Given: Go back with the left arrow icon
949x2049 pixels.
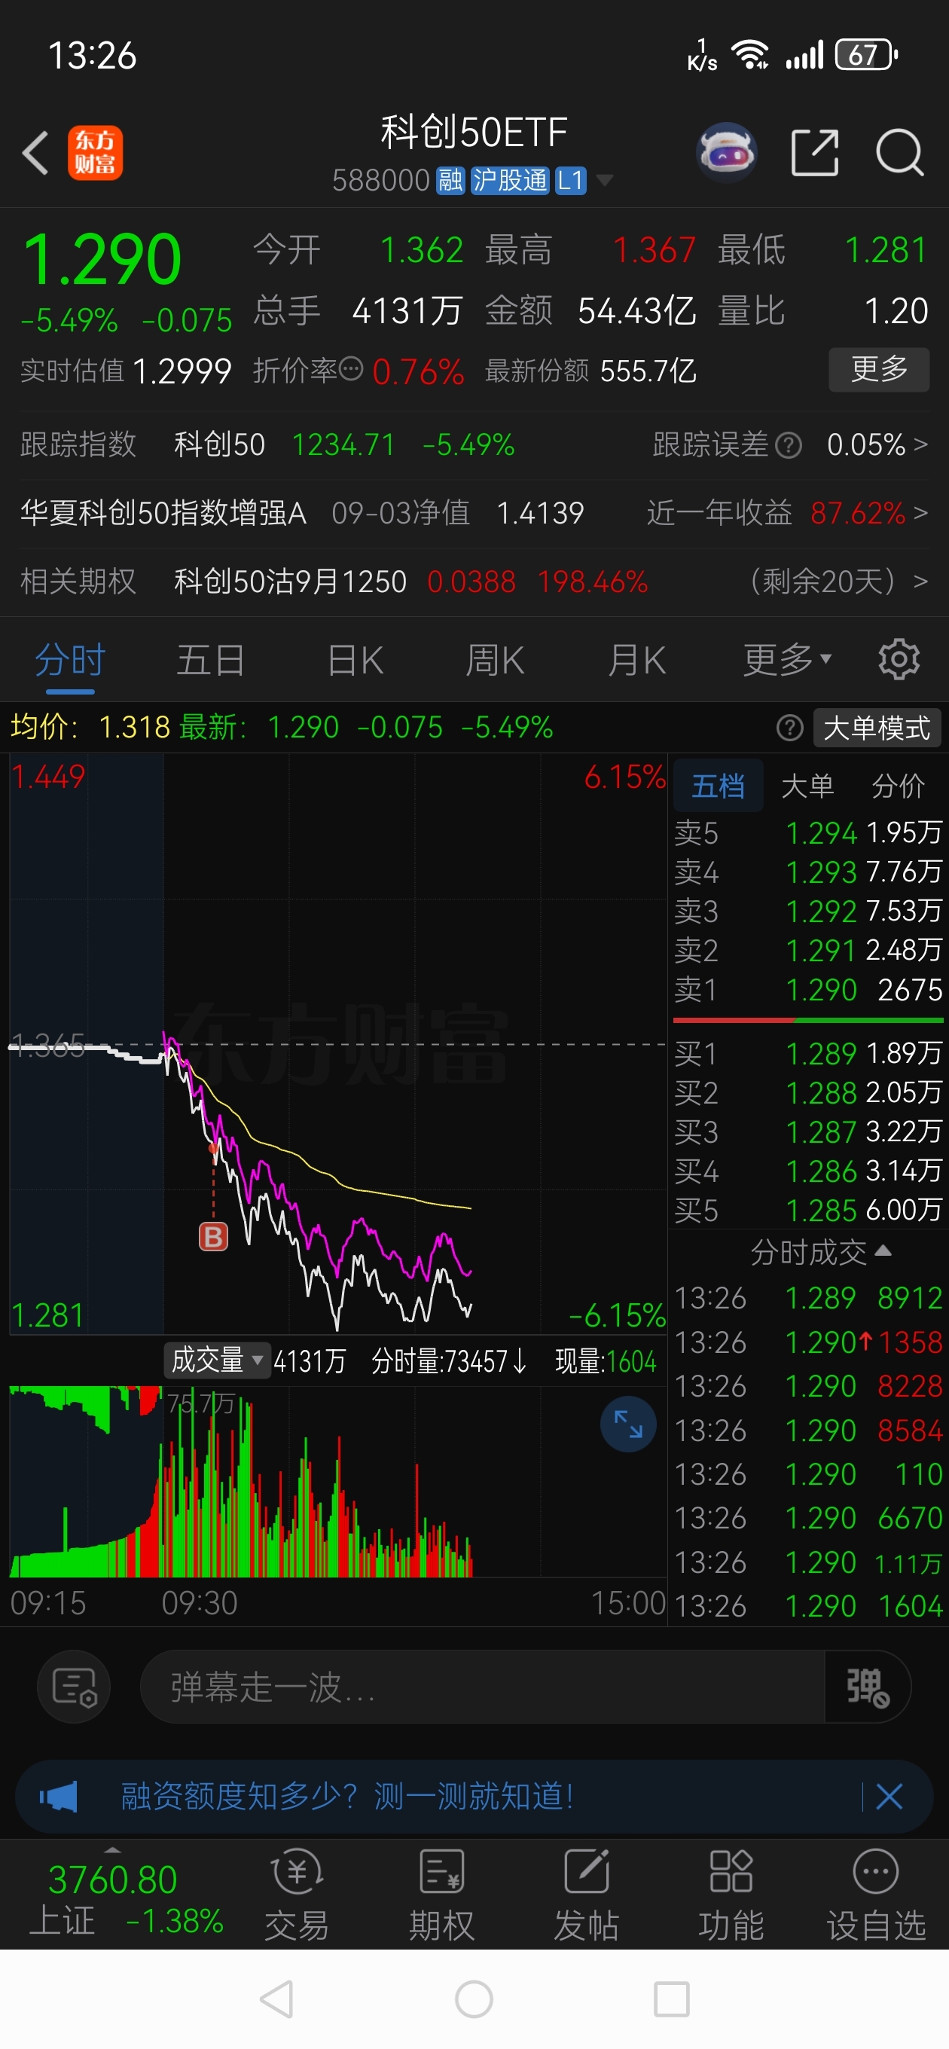Looking at the screenshot, I should click(x=36, y=152).
